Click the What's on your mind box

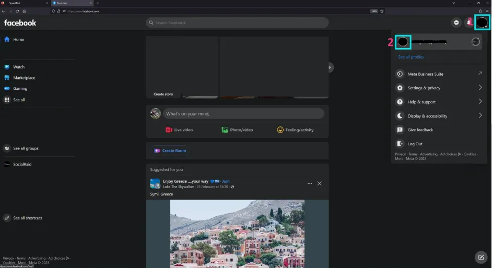coord(243,113)
